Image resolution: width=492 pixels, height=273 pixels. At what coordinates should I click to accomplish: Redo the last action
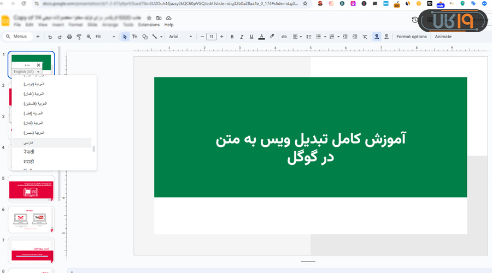point(60,37)
